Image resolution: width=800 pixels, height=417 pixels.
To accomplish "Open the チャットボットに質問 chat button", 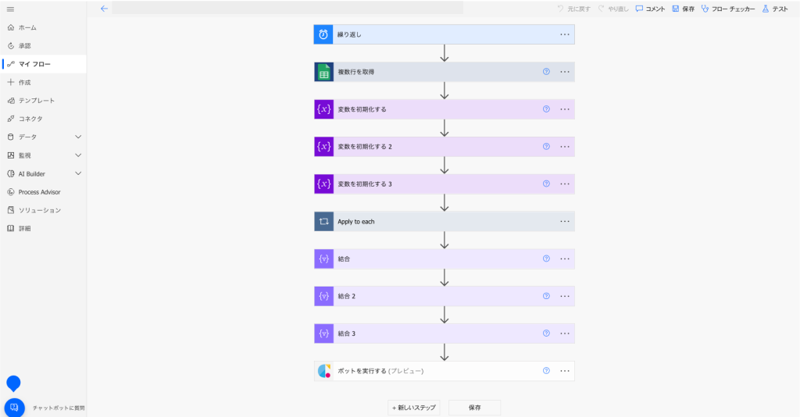I will coord(14,408).
